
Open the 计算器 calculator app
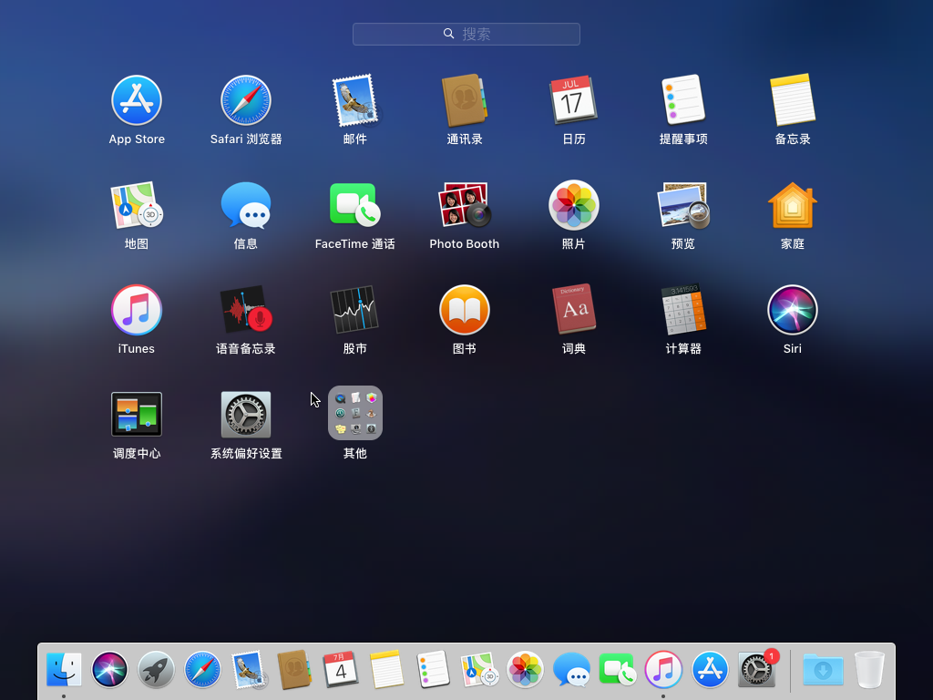click(x=683, y=310)
